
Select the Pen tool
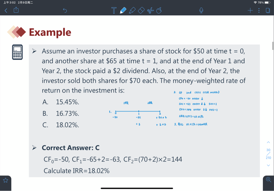[x=123, y=10]
